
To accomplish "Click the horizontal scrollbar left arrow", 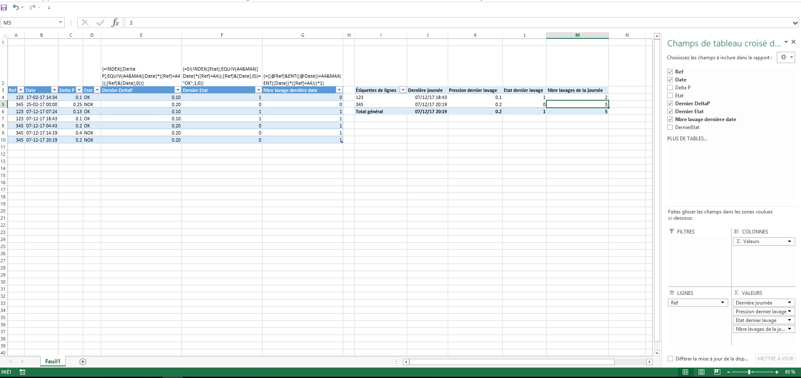I will (x=406, y=362).
